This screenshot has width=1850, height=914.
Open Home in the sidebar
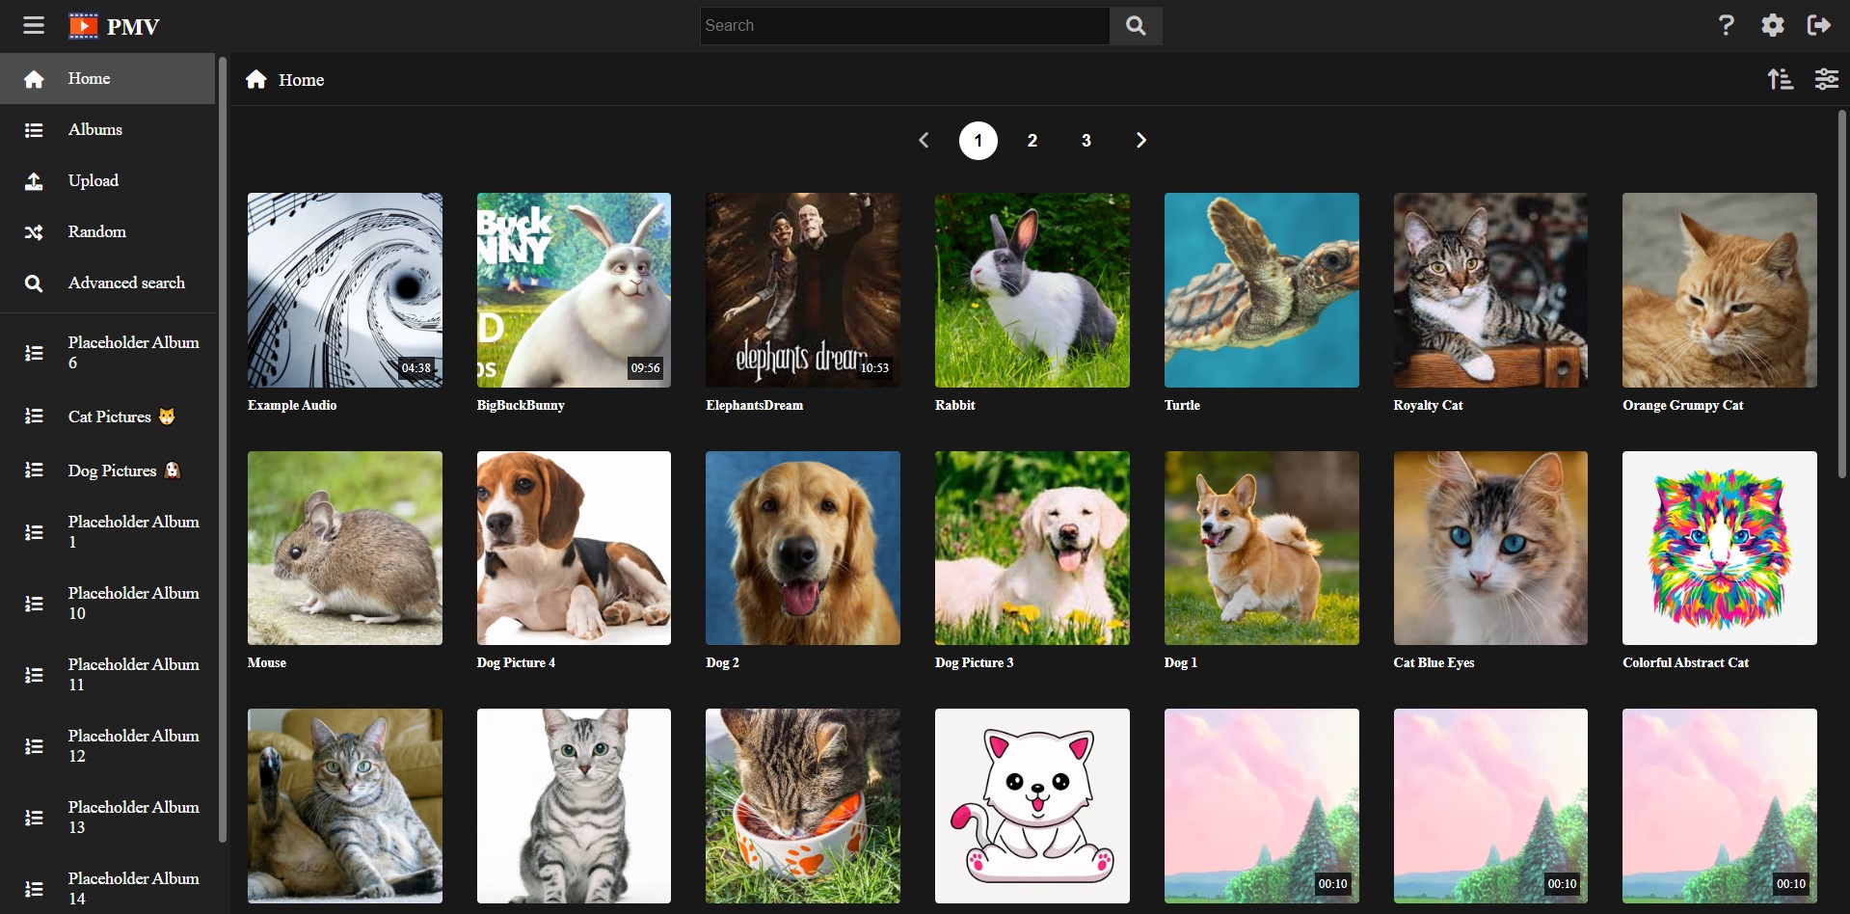point(107,78)
